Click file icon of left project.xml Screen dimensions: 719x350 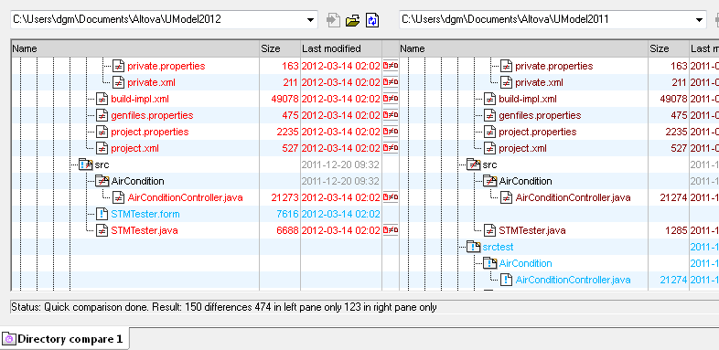click(102, 148)
